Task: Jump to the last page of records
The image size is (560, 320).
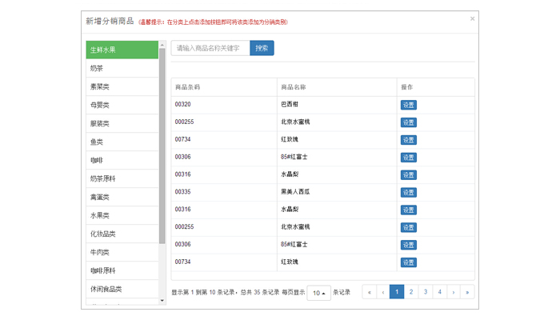Action: (x=467, y=292)
